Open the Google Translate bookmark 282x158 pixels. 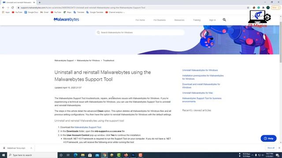click(95, 12)
